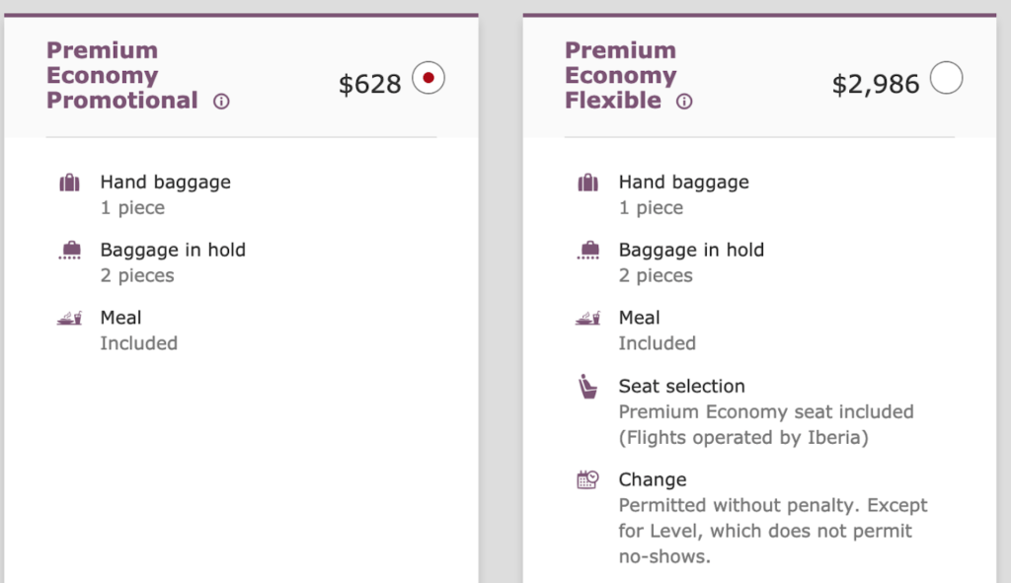The image size is (1011, 583).
Task: Click the calendar change icon in Flexible fare
Action: click(587, 479)
